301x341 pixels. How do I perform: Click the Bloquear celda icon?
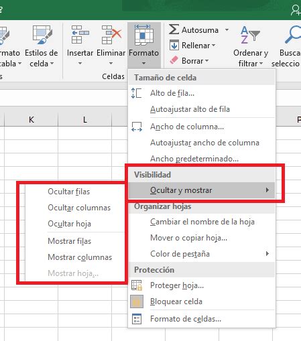click(137, 301)
